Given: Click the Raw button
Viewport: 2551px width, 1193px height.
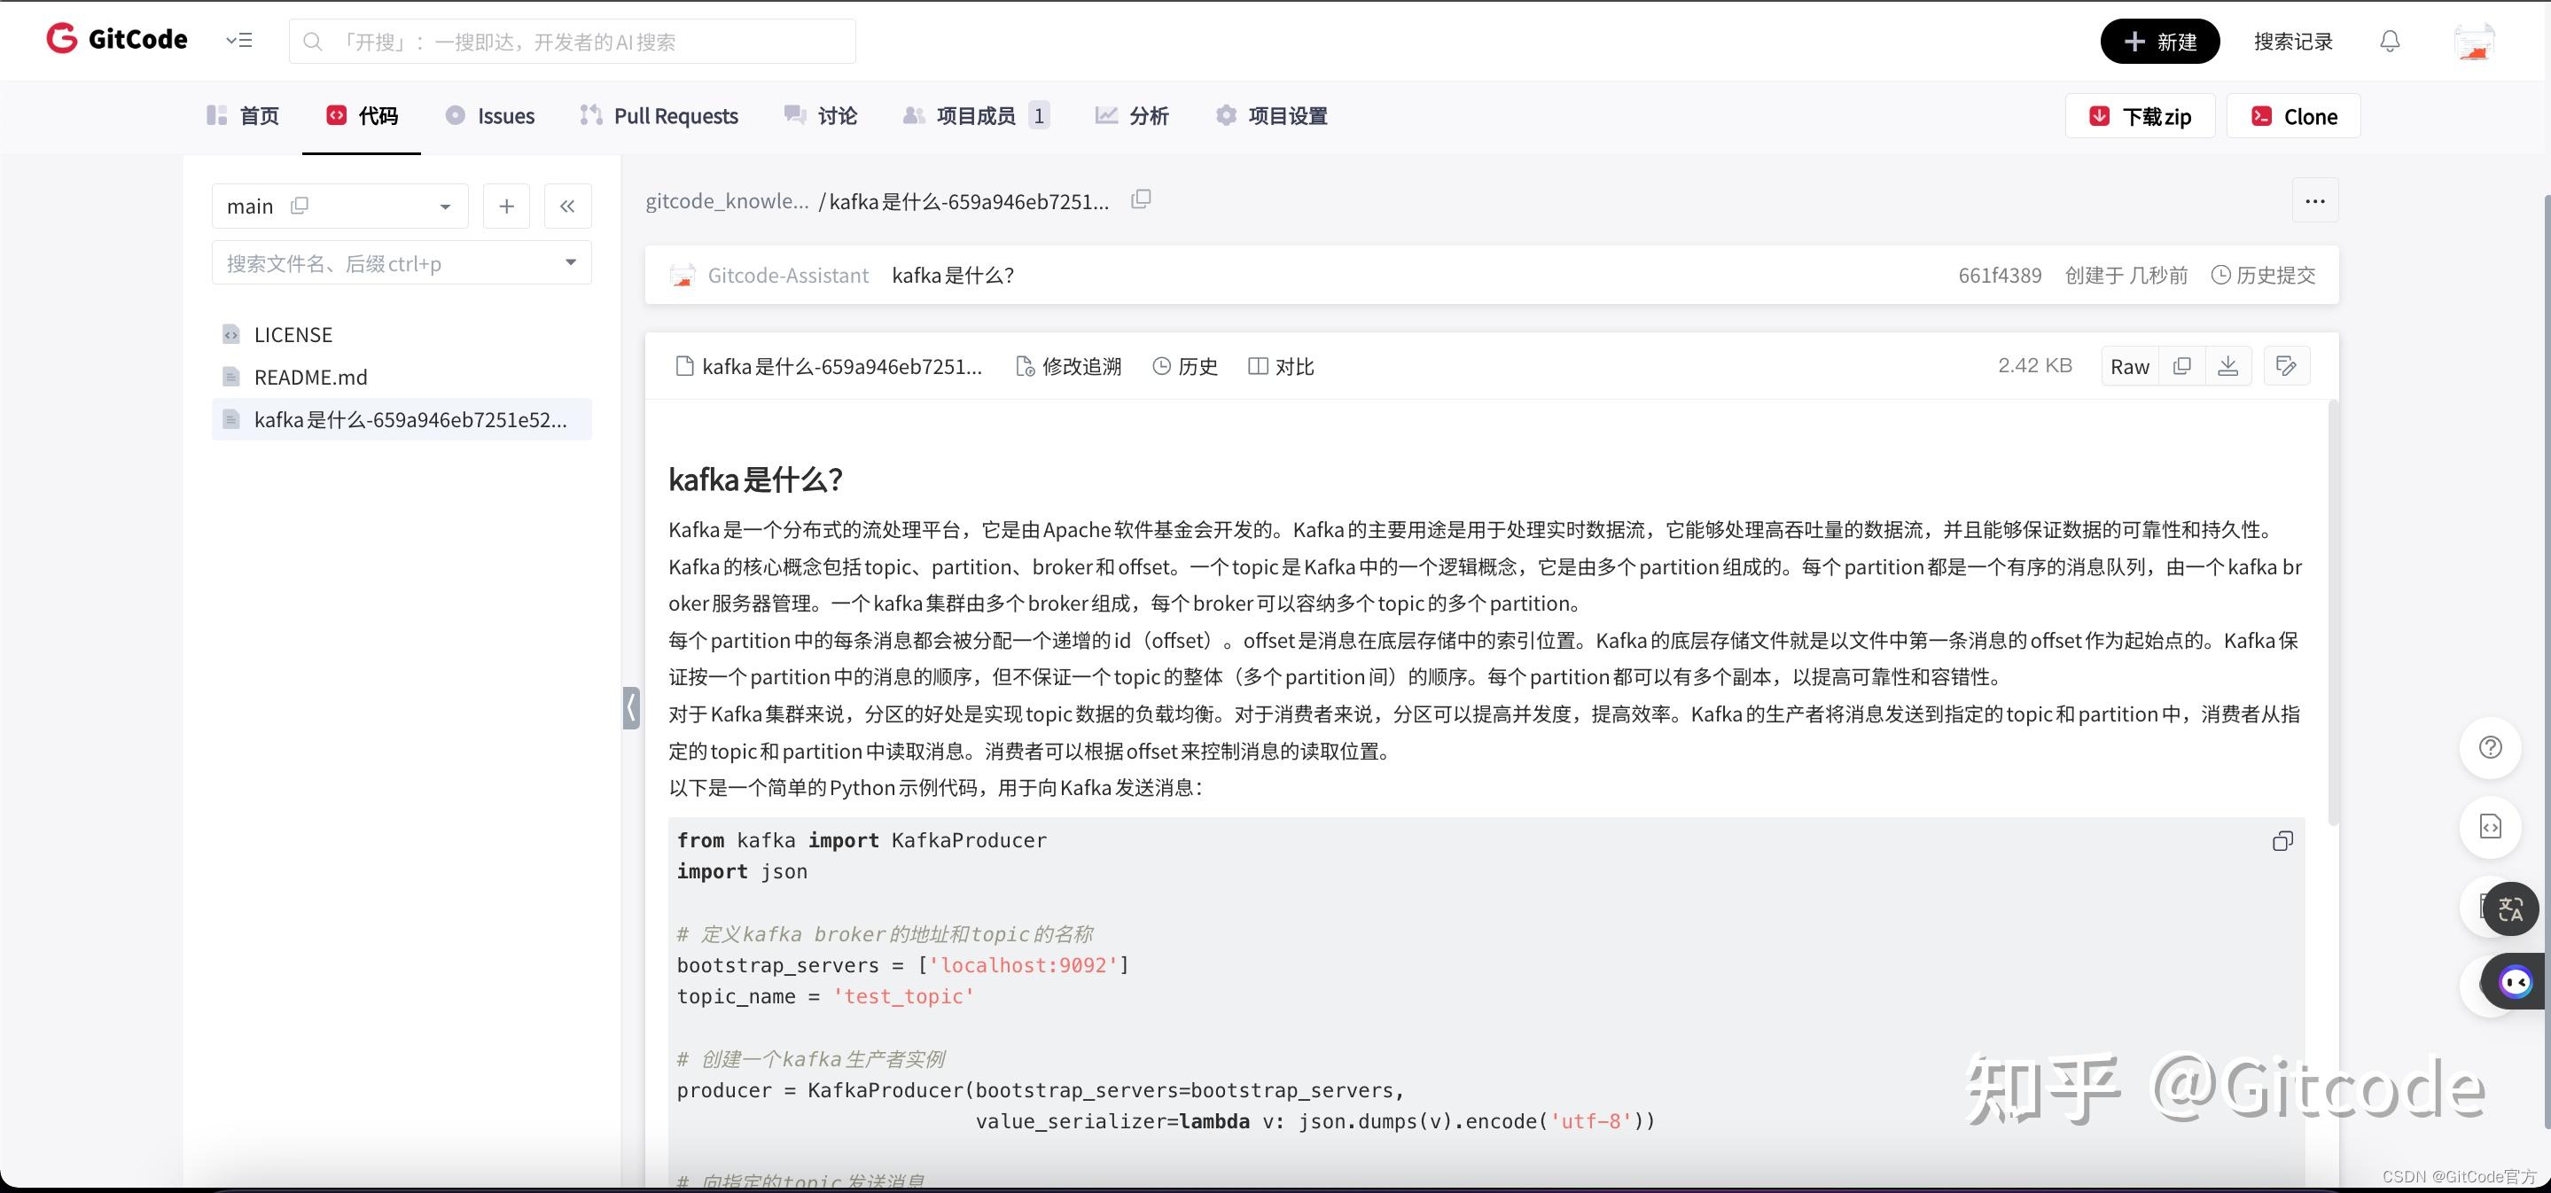Looking at the screenshot, I should click(x=2129, y=365).
